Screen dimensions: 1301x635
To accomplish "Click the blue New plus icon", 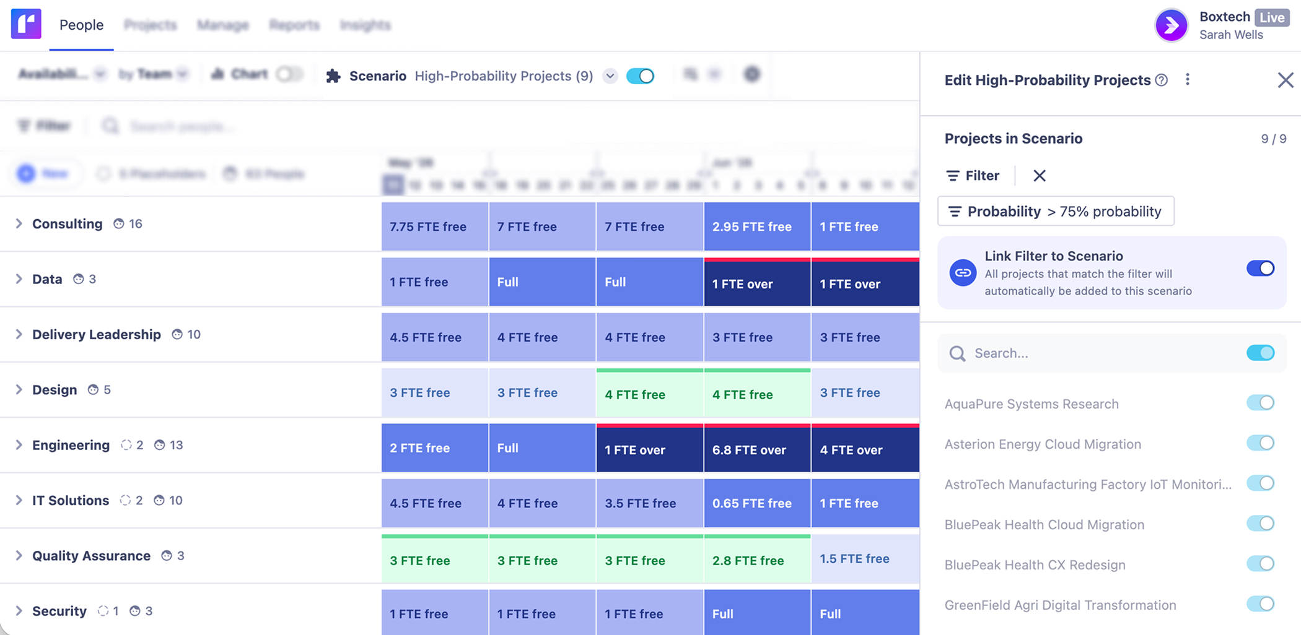I will tap(26, 174).
